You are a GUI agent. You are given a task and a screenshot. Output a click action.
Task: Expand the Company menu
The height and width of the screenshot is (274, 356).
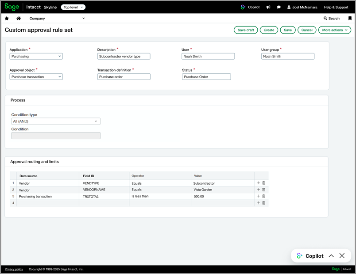tap(57, 19)
